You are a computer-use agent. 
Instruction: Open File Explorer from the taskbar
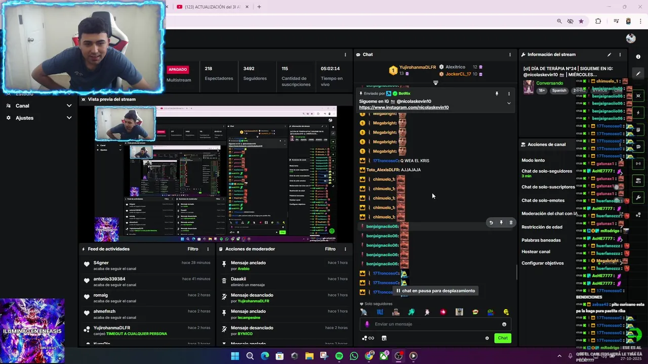[309, 356]
